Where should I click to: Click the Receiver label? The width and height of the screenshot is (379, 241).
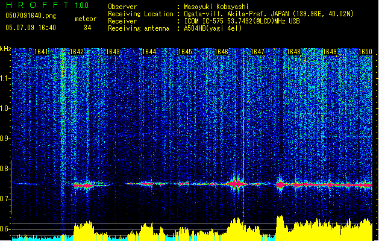(x=122, y=21)
